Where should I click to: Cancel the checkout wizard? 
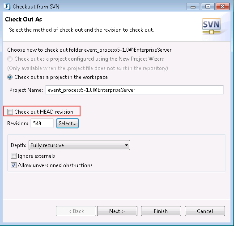205,211
